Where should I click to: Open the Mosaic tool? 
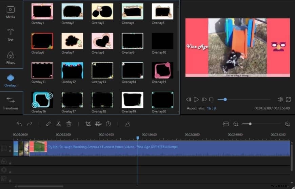pos(98,124)
